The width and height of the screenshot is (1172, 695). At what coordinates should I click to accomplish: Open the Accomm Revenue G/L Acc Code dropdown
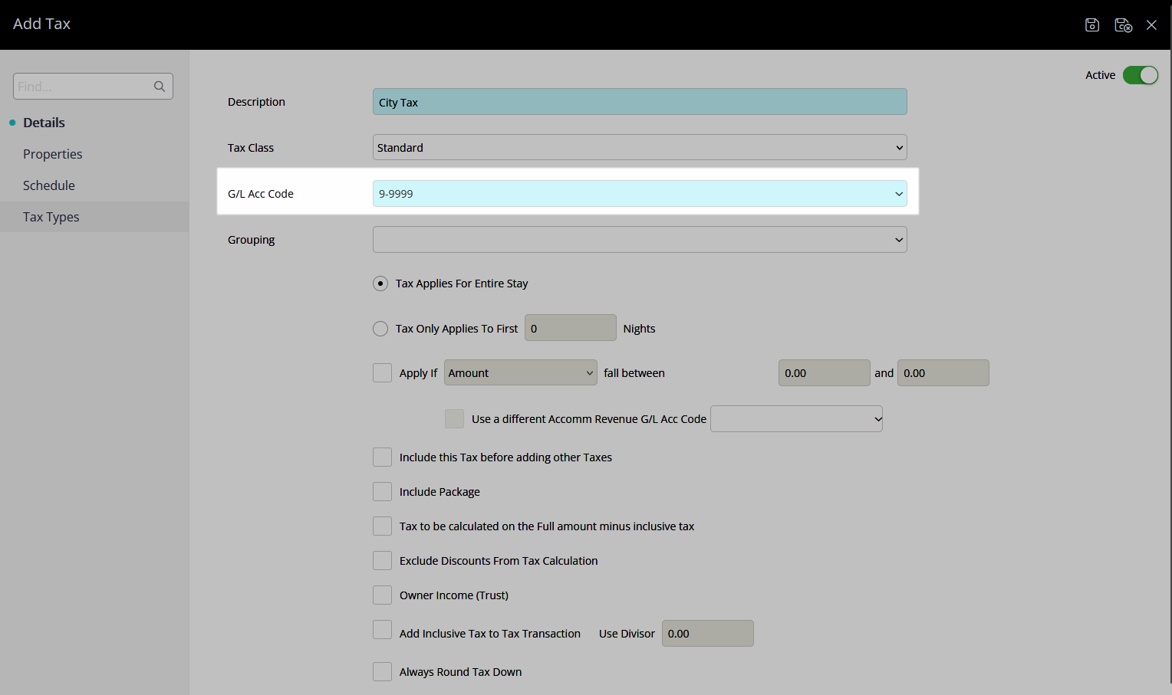796,418
